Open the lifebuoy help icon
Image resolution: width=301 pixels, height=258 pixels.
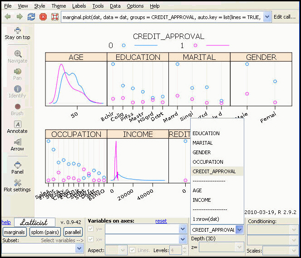tap(55, 17)
